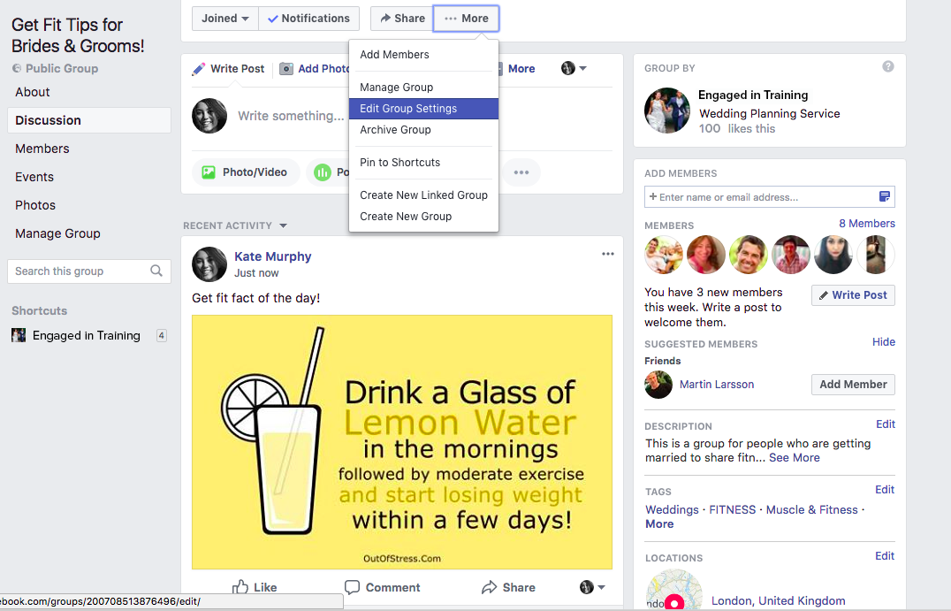Go to the Events section in sidebar
Viewport: 951px width, 611px height.
34,177
